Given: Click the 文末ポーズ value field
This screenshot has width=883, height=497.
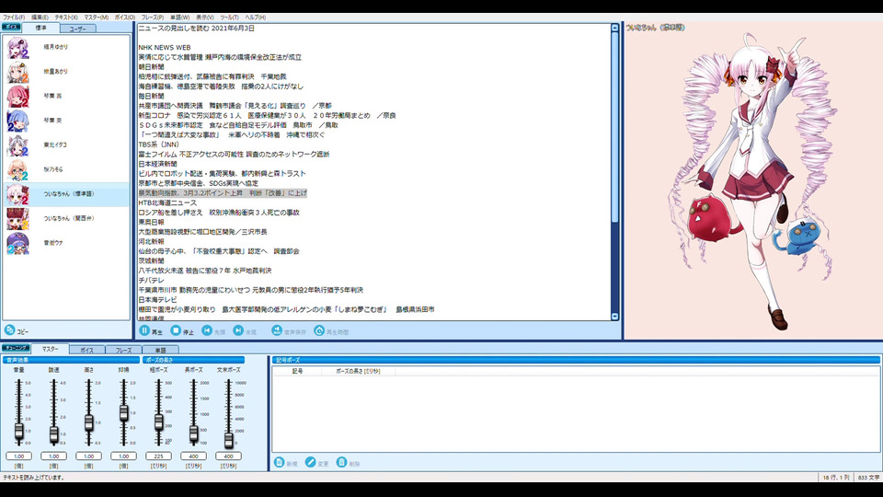Looking at the screenshot, I should (228, 456).
